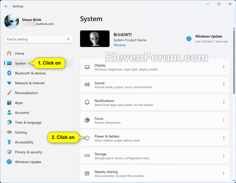Open Power & battery via right chevron
This screenshot has width=236, height=183.
click(x=224, y=138)
